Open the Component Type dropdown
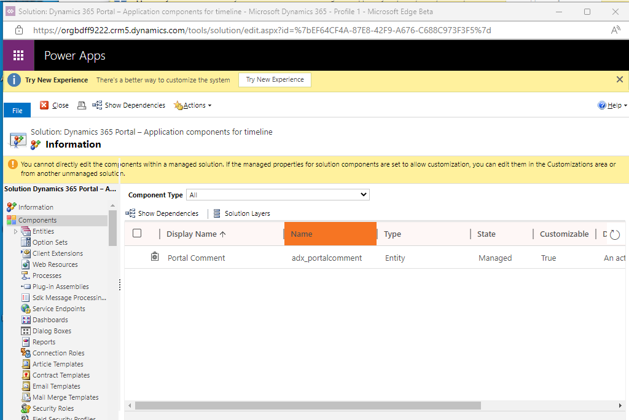 (278, 195)
